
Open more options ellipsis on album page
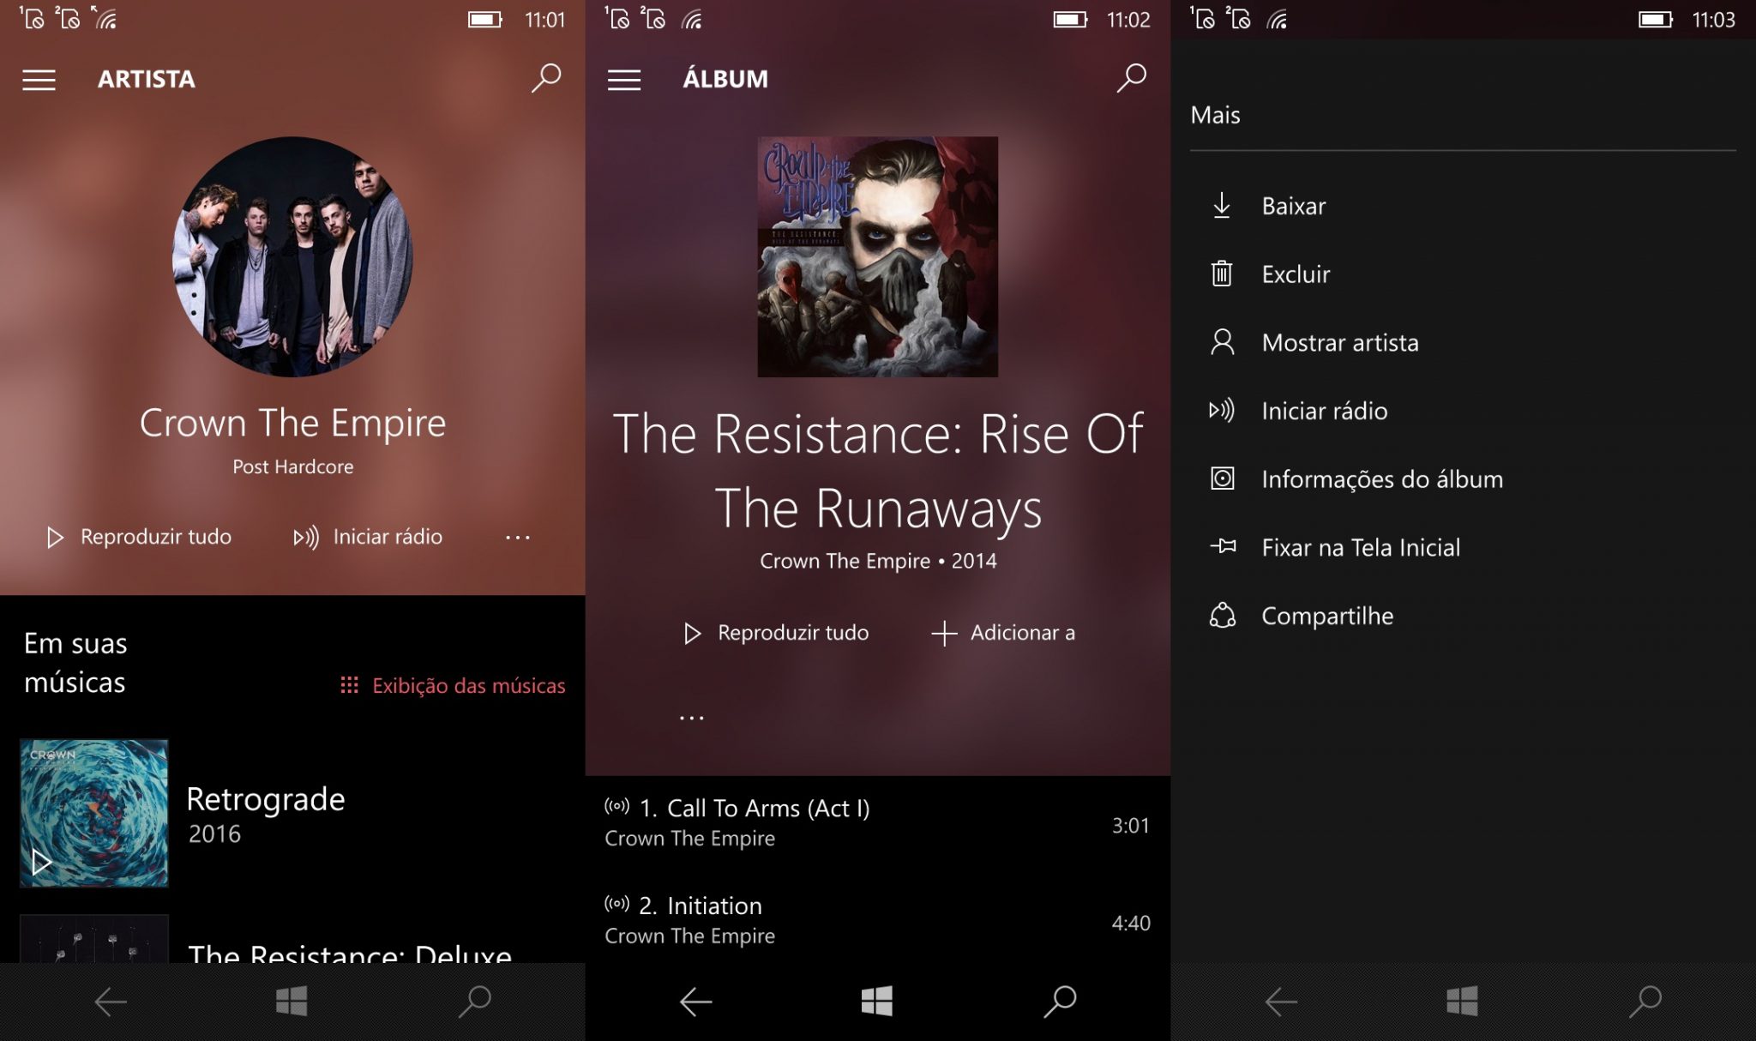pyautogui.click(x=692, y=718)
